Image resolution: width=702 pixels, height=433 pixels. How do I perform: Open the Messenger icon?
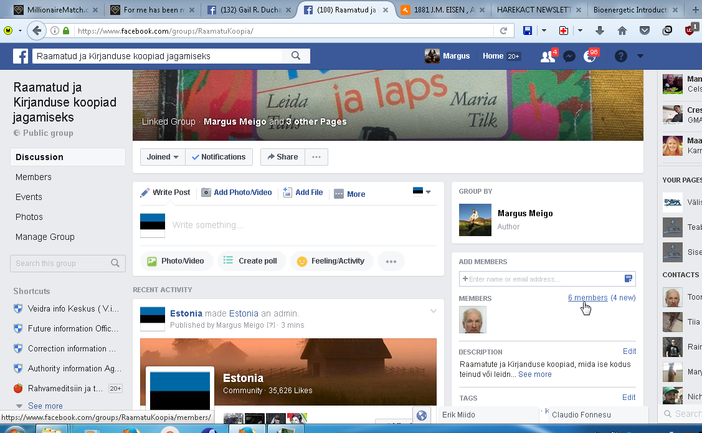point(569,57)
